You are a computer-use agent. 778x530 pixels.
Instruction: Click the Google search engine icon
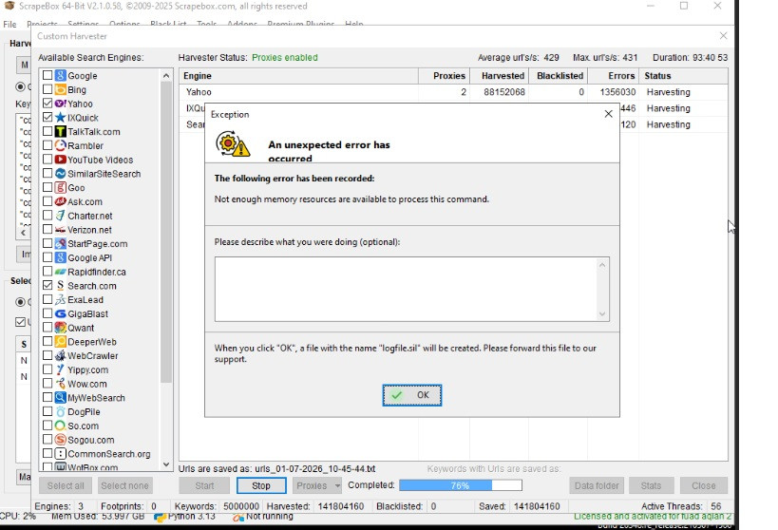61,75
